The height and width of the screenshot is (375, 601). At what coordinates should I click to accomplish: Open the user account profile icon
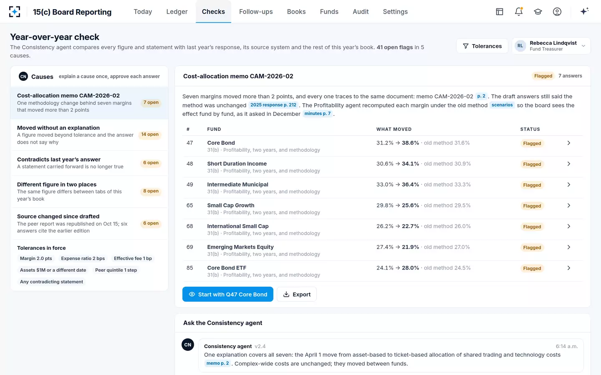coord(557,12)
